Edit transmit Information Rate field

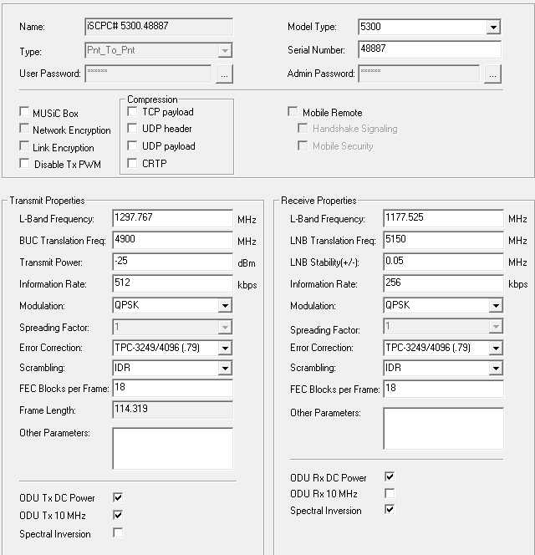click(x=173, y=283)
